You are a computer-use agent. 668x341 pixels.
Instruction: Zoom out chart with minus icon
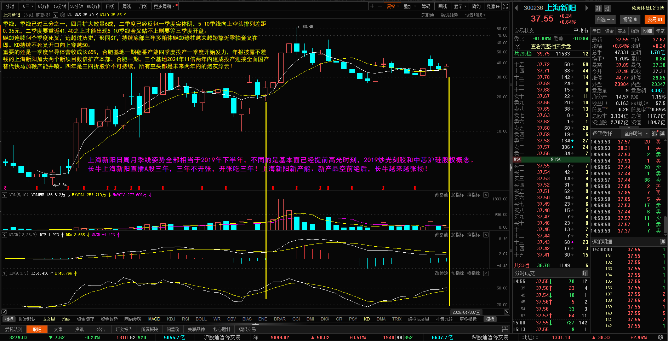tap(380, 6)
